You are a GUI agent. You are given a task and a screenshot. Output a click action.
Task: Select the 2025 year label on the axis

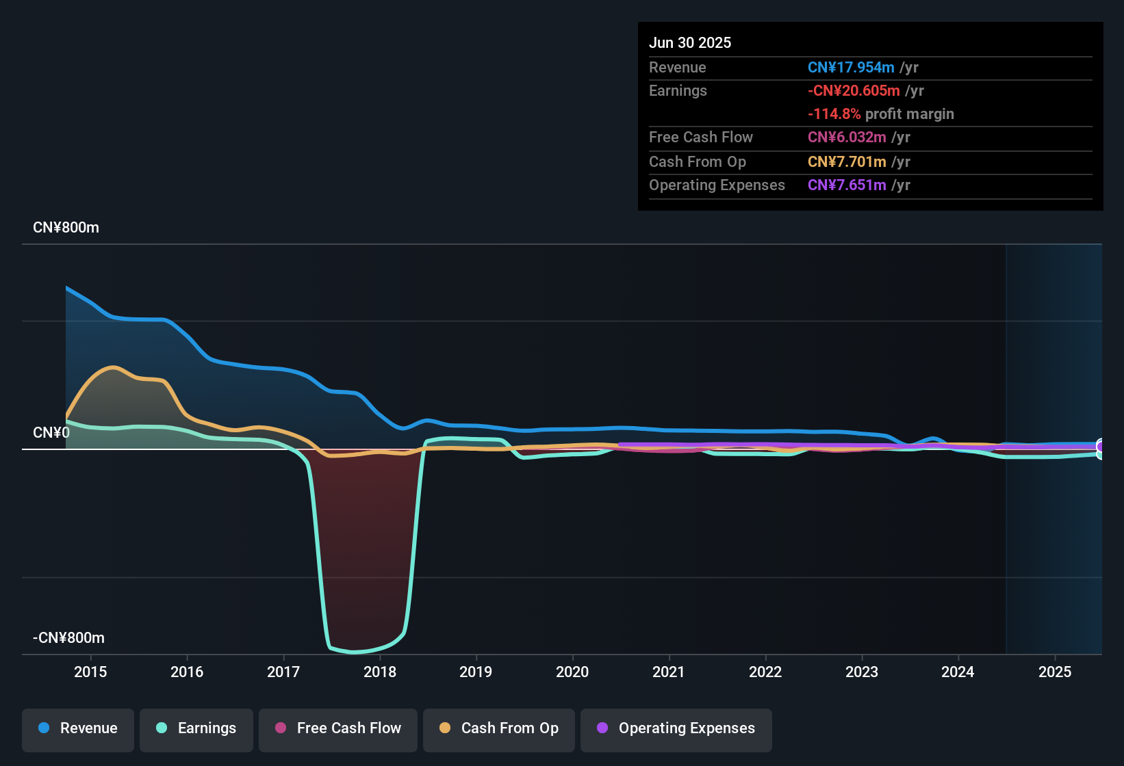pos(1055,672)
